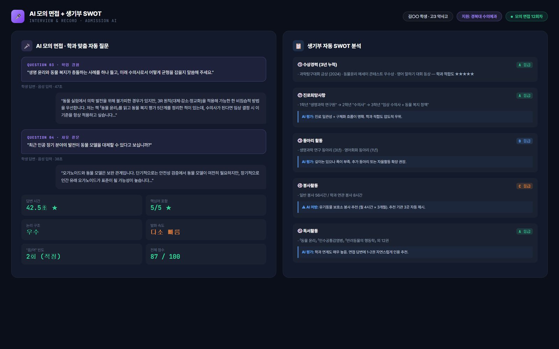Click the 모의 면접 12회차 status pill
The height and width of the screenshot is (349, 559).
click(x=527, y=16)
